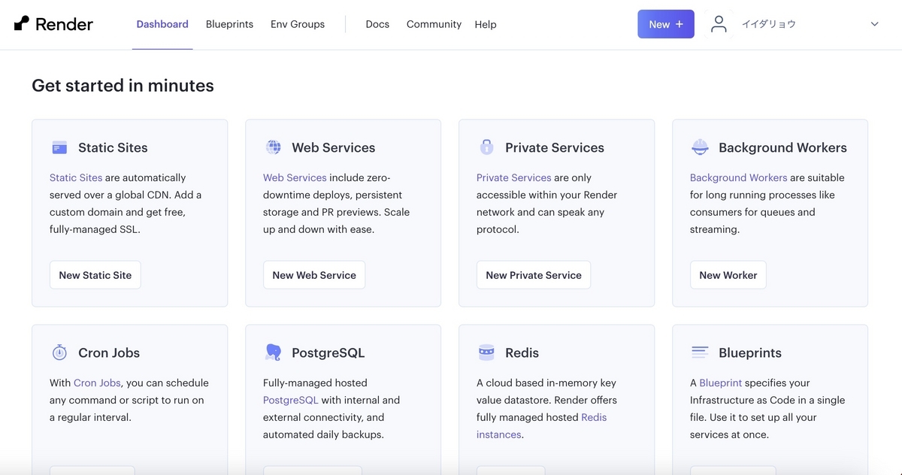
Task: Follow the PostgreSQL description link
Action: coord(291,400)
